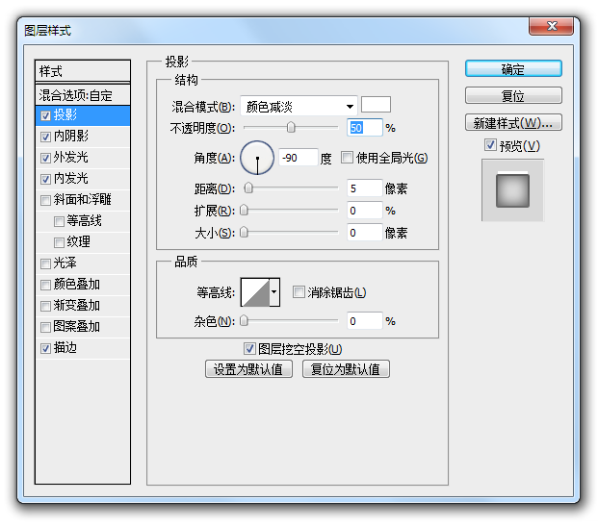The height and width of the screenshot is (526, 598).
Task: Click 设置为默认值 button
Action: click(248, 369)
